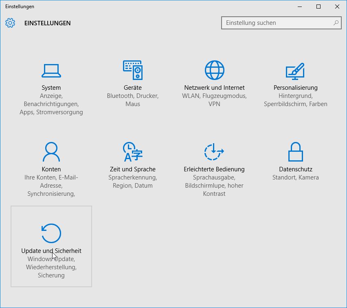
Task: Click 'Standort, Kamera' description
Action: click(x=296, y=177)
